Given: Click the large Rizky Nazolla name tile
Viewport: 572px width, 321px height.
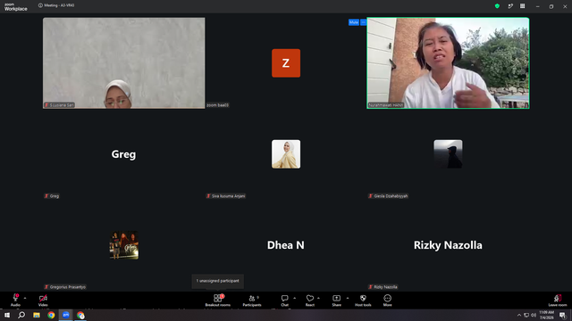Looking at the screenshot, I should (448, 245).
